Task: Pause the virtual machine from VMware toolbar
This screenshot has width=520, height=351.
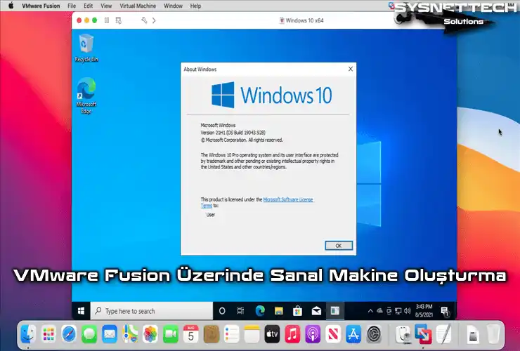Action: (x=107, y=20)
